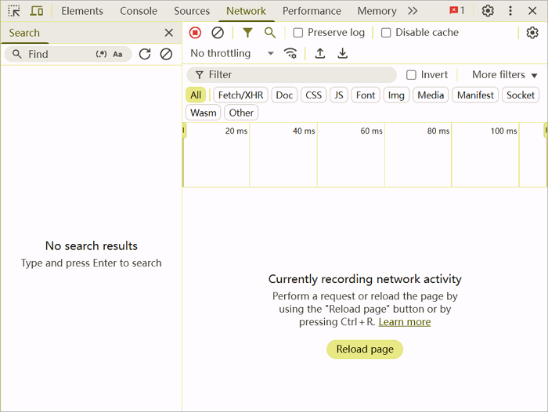Check the Disable cache option
The height and width of the screenshot is (412, 548).
(x=386, y=33)
